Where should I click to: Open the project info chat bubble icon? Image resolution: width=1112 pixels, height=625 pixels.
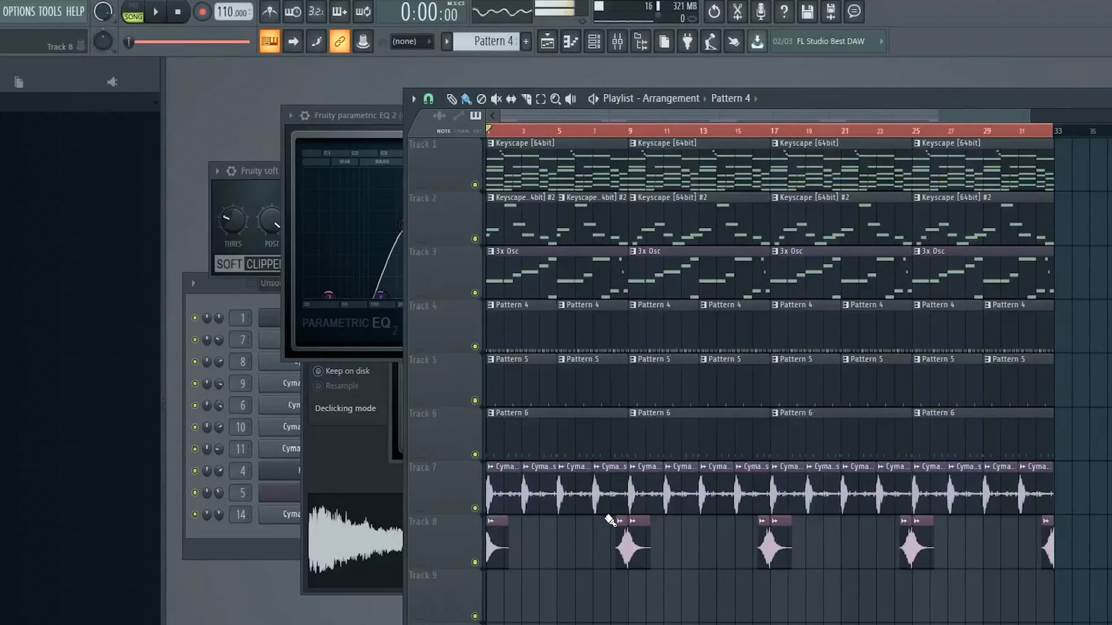854,12
